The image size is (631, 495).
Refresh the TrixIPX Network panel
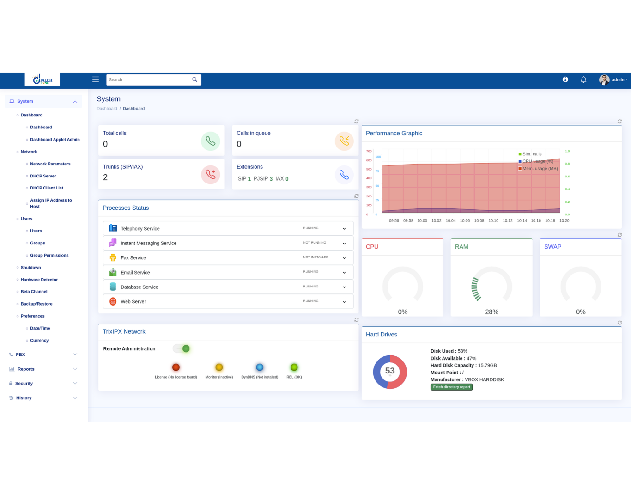coord(356,319)
